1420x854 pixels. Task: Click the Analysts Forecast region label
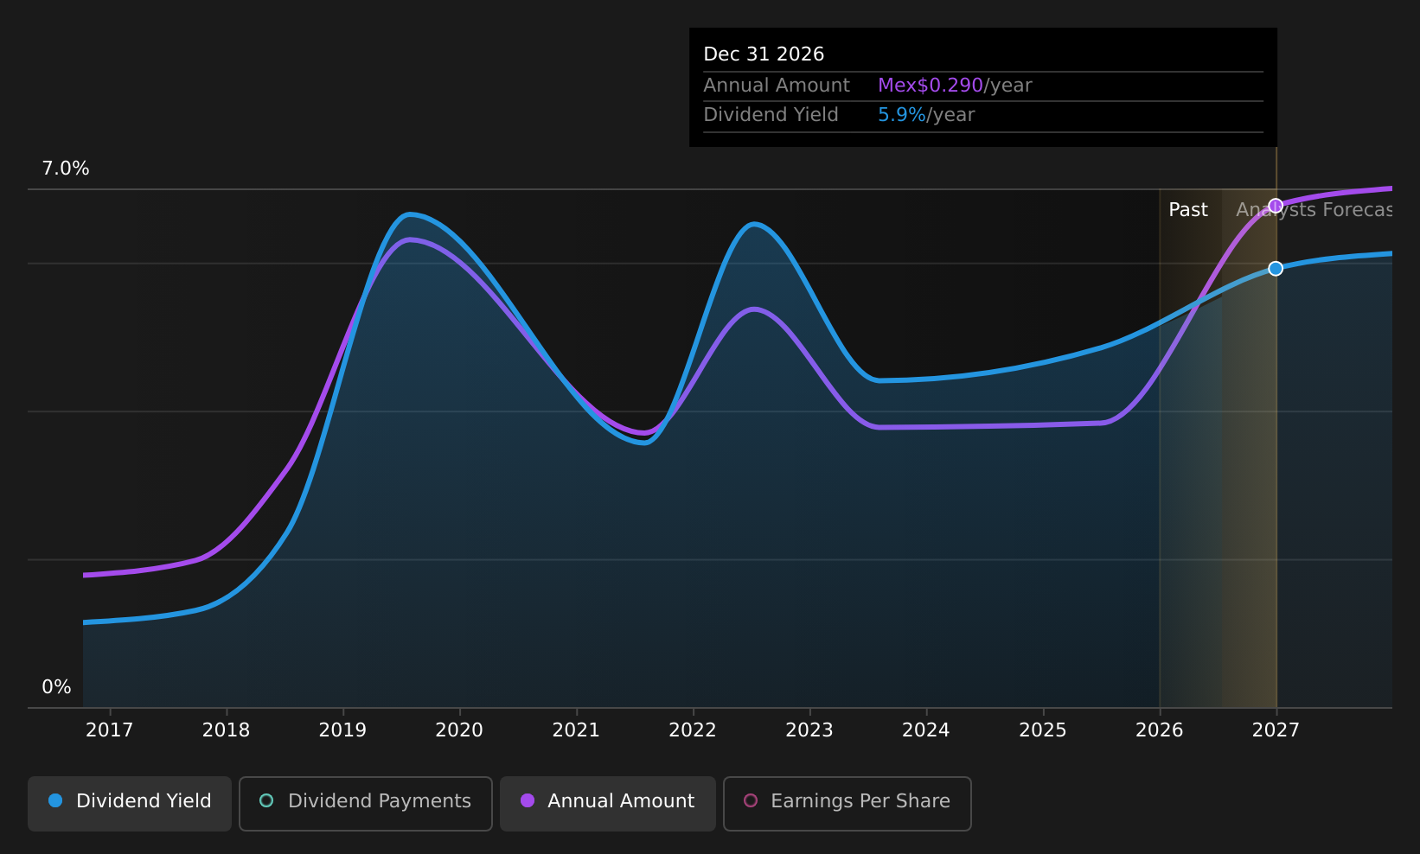coord(1314,210)
